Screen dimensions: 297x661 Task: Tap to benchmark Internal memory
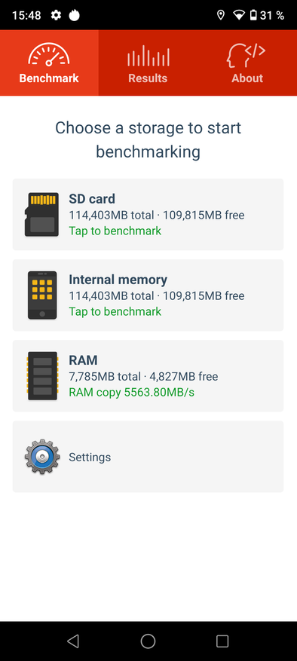tap(115, 311)
